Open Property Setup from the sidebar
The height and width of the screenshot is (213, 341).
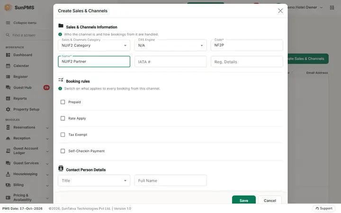(x=27, y=109)
